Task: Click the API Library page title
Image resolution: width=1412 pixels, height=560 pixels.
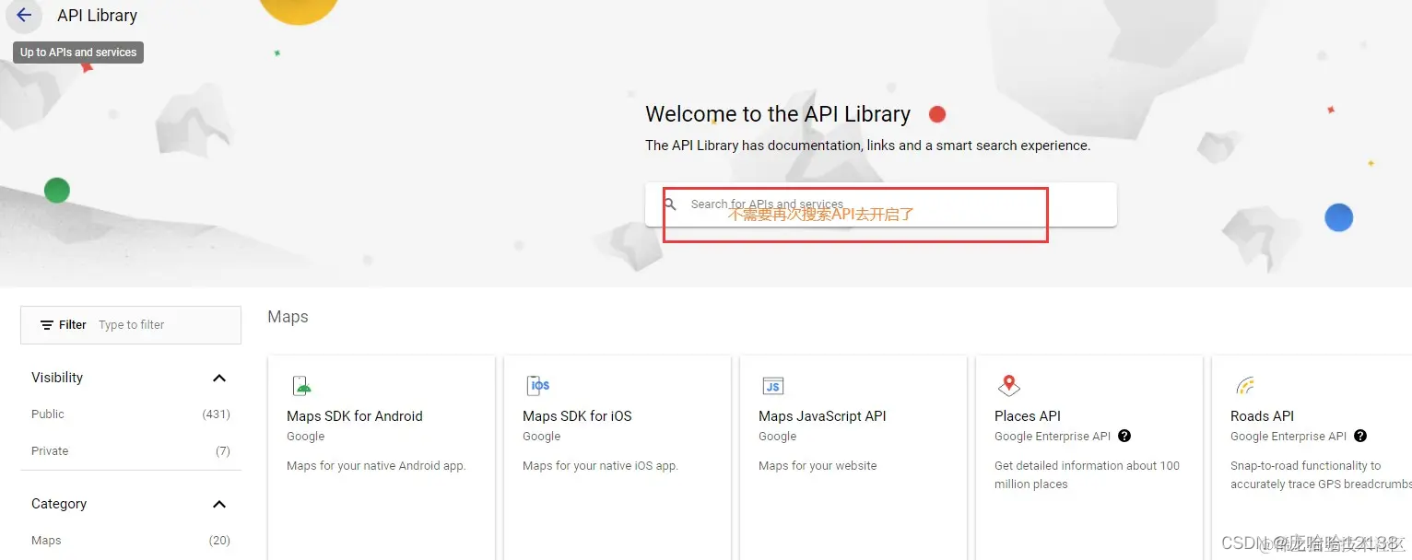Action: pyautogui.click(x=97, y=16)
